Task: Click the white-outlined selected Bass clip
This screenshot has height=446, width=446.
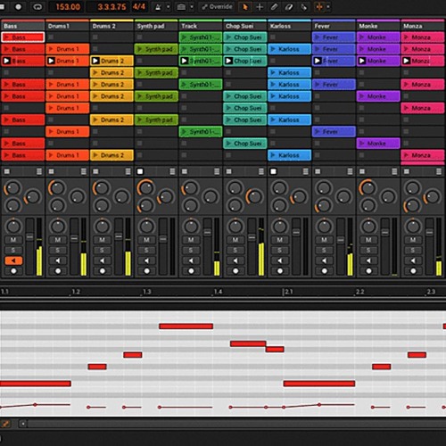Action: pyautogui.click(x=22, y=37)
